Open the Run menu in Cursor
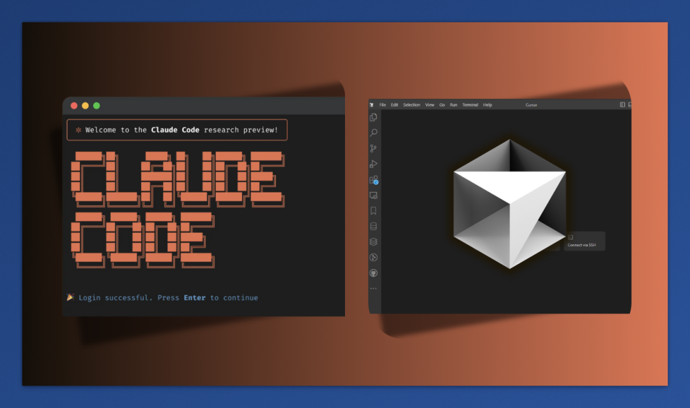Image resolution: width=690 pixels, height=408 pixels. coord(453,105)
